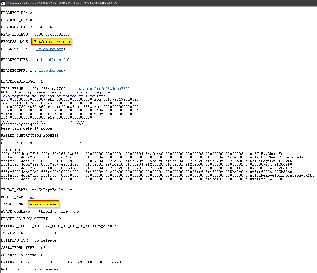Image resolution: width=317 pixels, height=273 pixels.
Task: Click the Followup MachineOwner line
Action: (30, 269)
